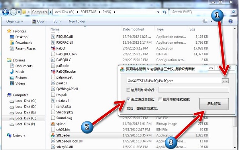Select the paul.dll file icon
Image resolution: width=239 pixels, height=150 pixels.
click(x=53, y=83)
